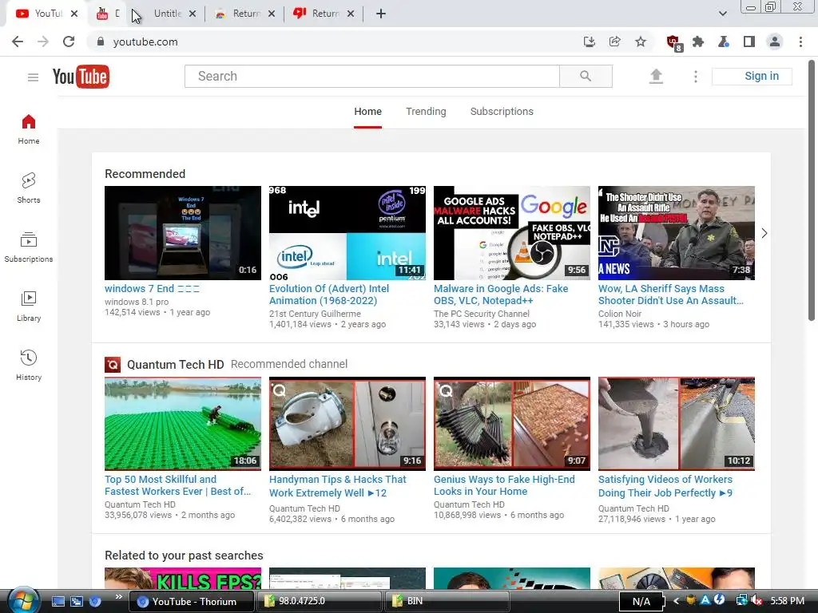The height and width of the screenshot is (613, 818).
Task: Open Genius Ways to Fake High-End Looks title
Action: coord(504,485)
